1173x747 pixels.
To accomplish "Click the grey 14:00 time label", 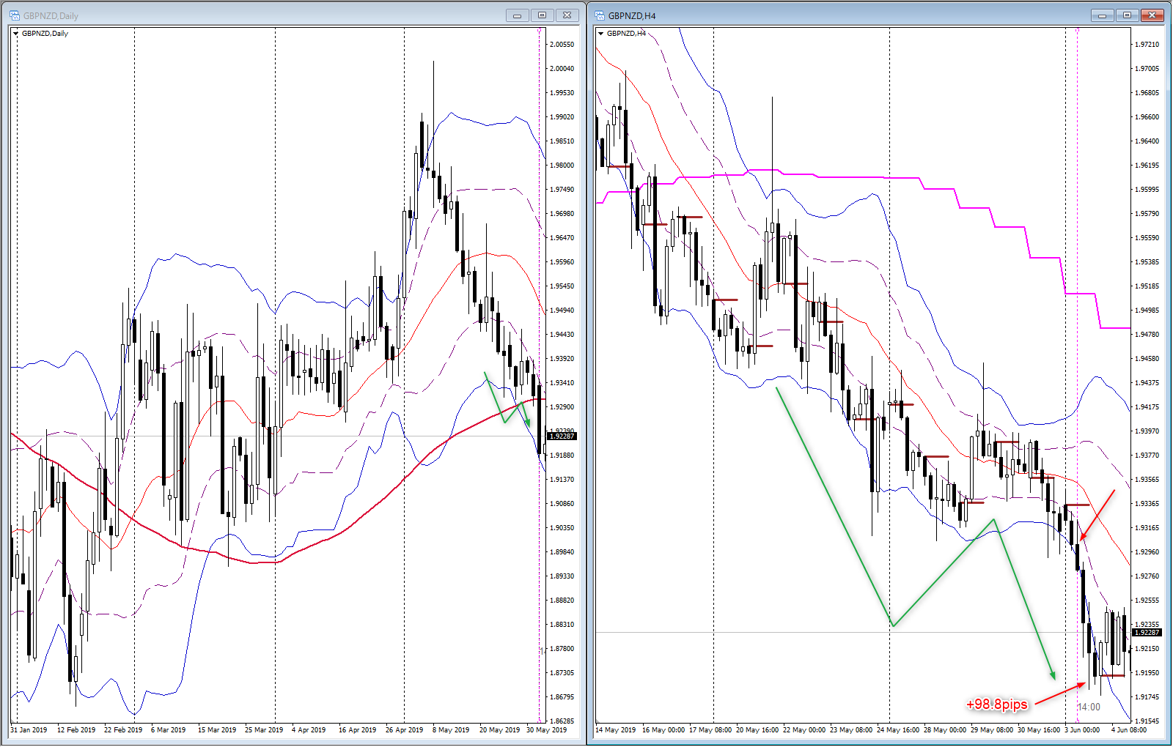I will pos(1089,707).
